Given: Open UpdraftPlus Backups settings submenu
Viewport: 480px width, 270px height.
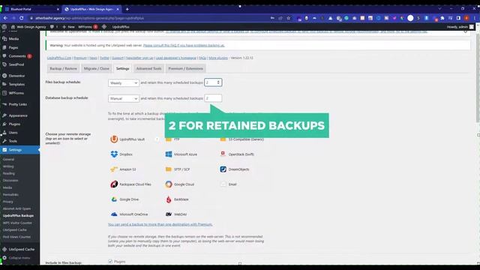Looking at the screenshot, I should tap(18, 216).
